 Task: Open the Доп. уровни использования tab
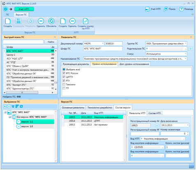click(134, 64)
